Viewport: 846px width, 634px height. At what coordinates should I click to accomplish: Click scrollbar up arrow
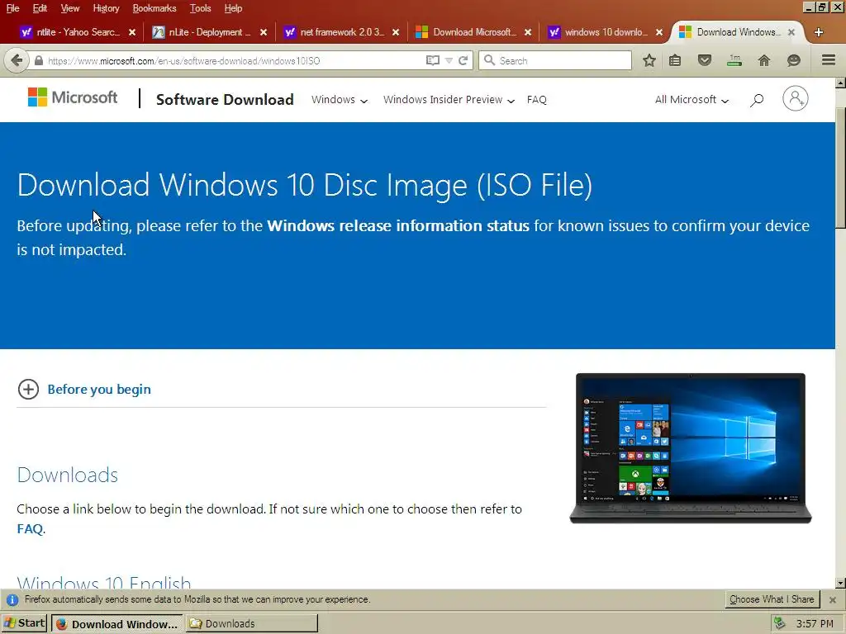click(840, 83)
